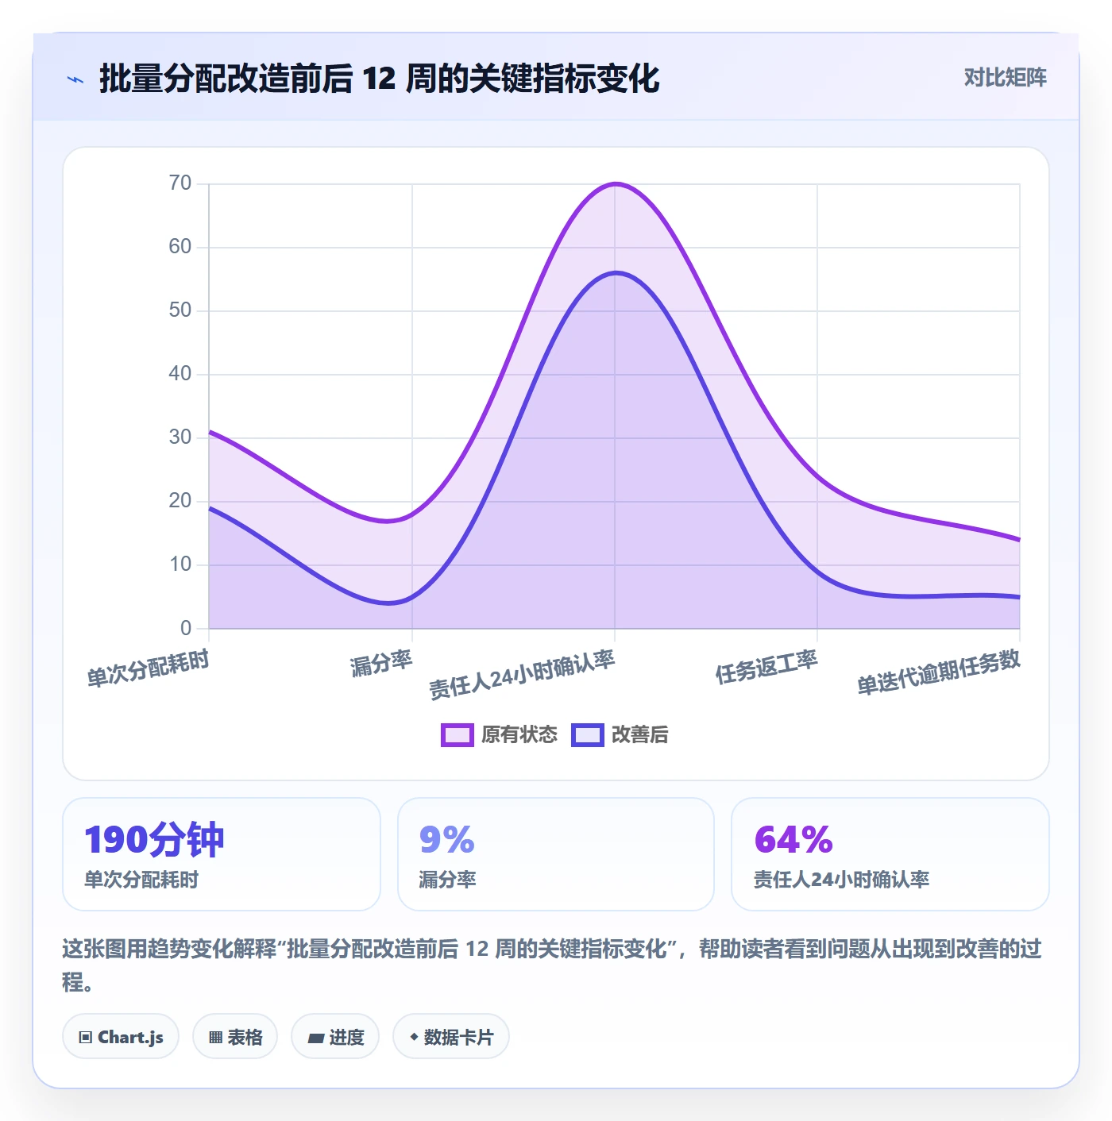Open the 9% 漏分率 card
The width and height of the screenshot is (1112, 1121).
pos(556,854)
